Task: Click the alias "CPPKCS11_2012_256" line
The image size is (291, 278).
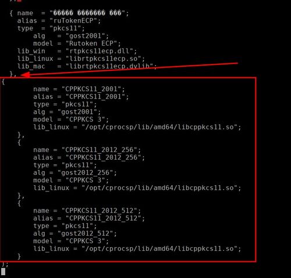Action: [89, 157]
